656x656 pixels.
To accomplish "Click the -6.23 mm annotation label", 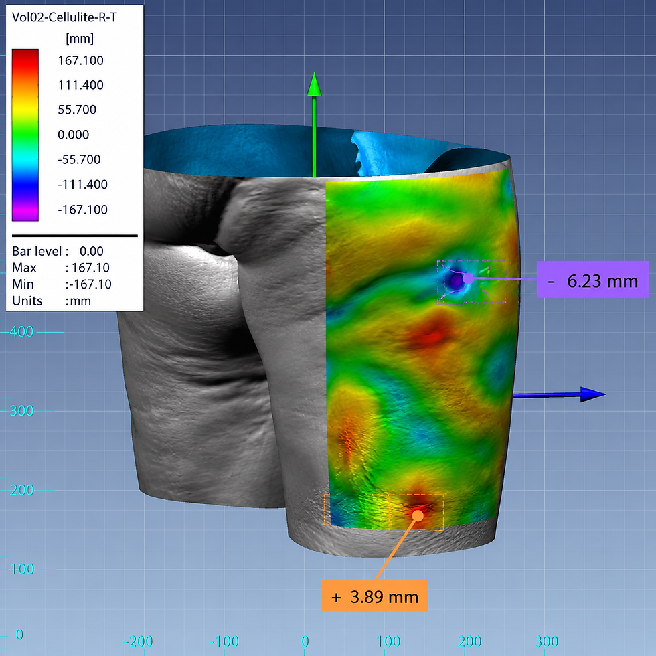I will (x=592, y=280).
